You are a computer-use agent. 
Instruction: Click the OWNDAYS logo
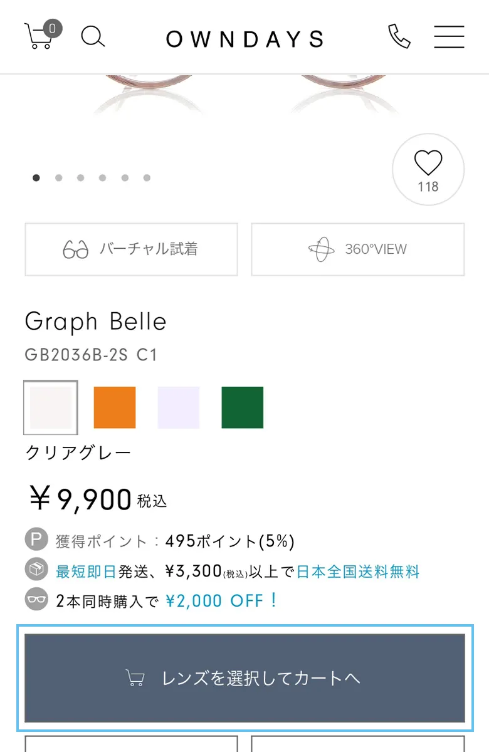click(x=244, y=38)
